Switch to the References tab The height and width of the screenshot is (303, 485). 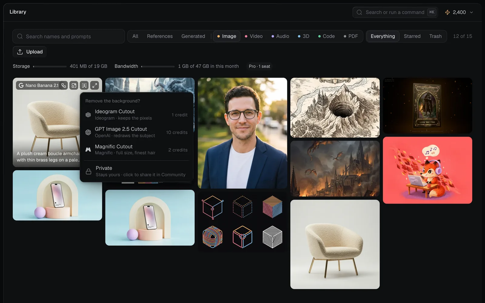click(160, 36)
